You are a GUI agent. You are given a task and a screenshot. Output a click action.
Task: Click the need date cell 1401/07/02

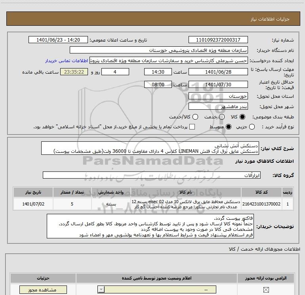[x=33, y=204]
